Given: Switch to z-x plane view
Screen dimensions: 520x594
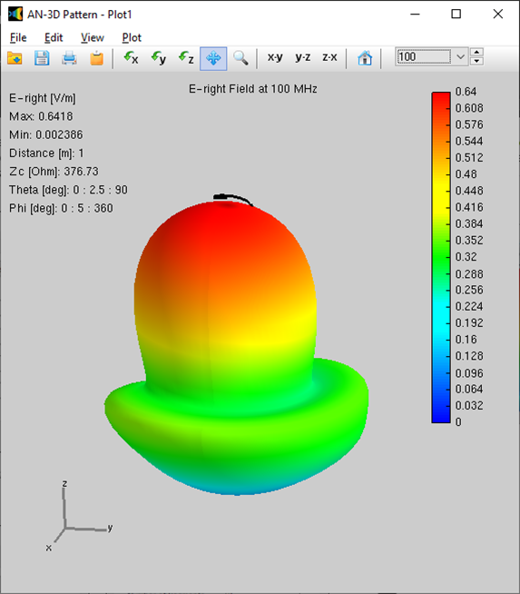Looking at the screenshot, I should coord(329,57).
